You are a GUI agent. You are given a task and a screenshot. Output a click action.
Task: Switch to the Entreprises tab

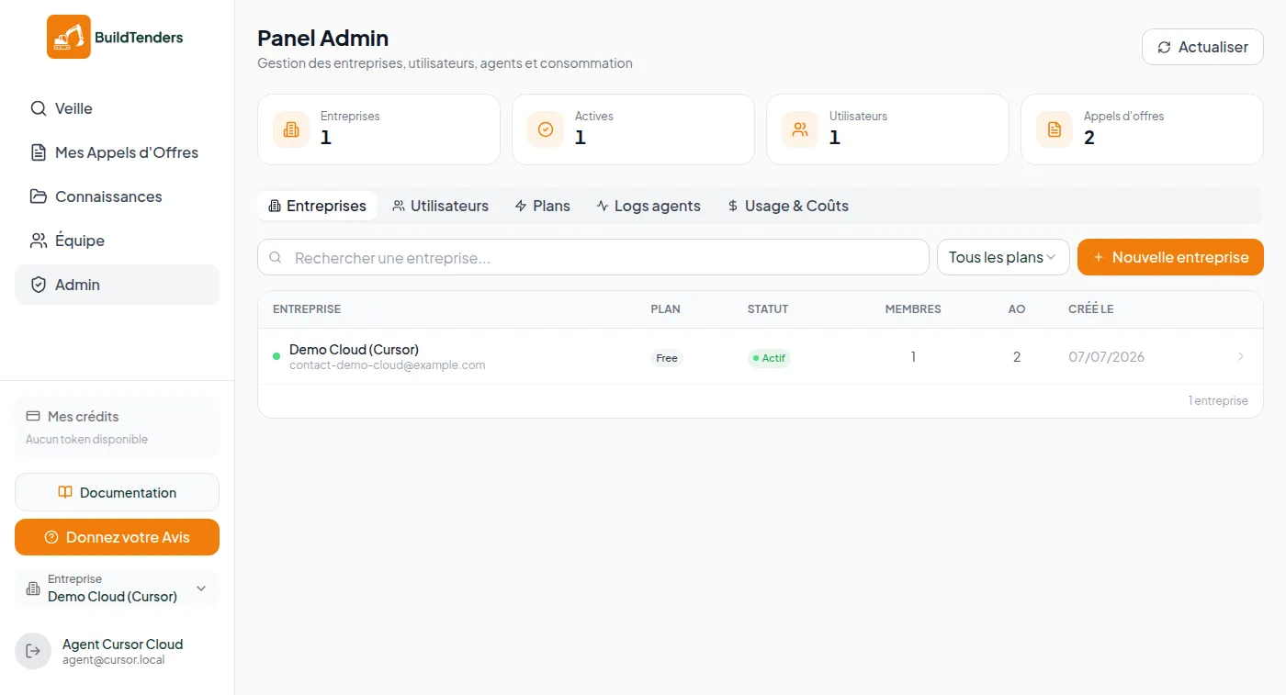(317, 206)
